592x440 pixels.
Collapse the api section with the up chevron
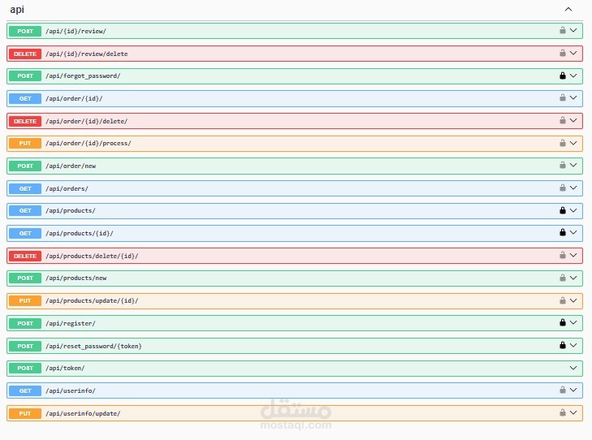[x=568, y=9]
